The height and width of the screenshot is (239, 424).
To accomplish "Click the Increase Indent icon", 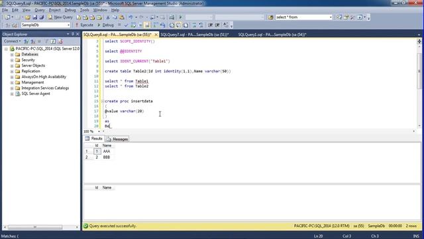I will click(217, 25).
